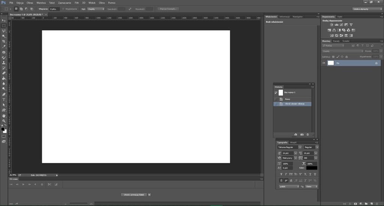The image size is (384, 206).
Task: Create a new layer in Warstwy panel
Action: (x=372, y=203)
